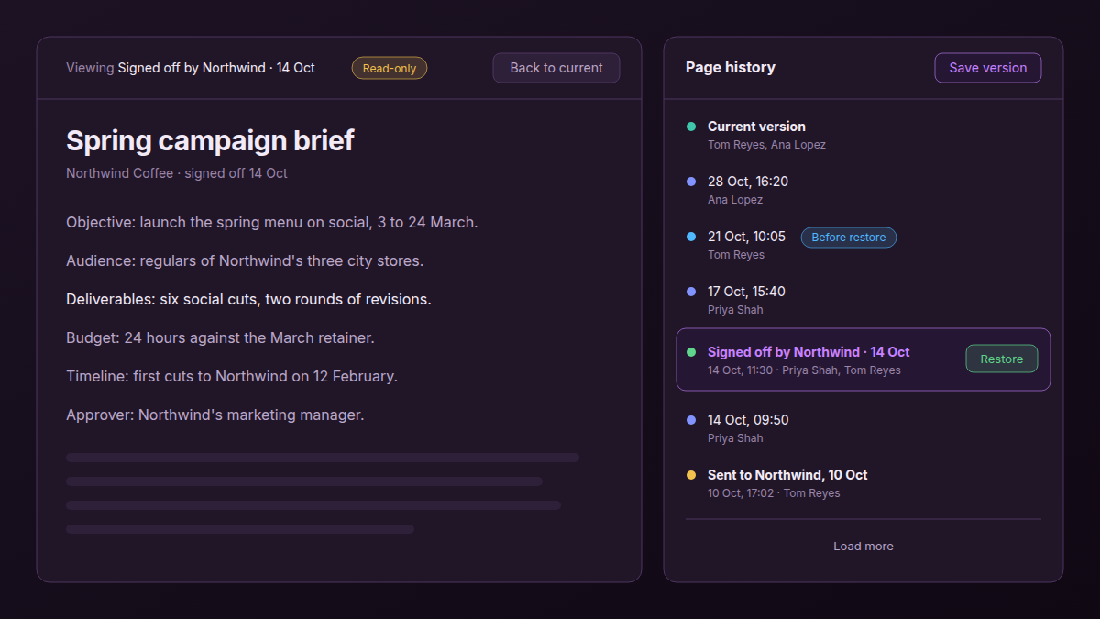The width and height of the screenshot is (1100, 619).
Task: Click the dot beside 28 Oct, 16:20
Action: tap(691, 182)
